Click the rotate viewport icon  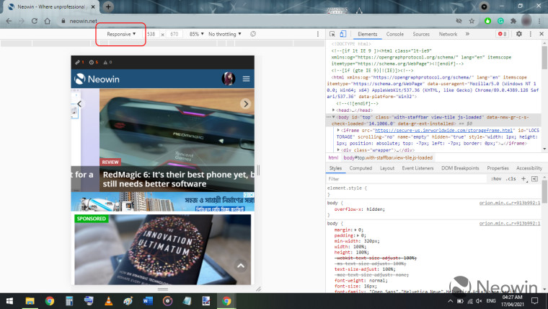click(253, 34)
